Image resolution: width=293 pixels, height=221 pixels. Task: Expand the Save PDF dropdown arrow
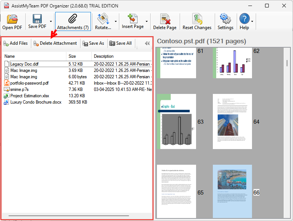pyautogui.click(x=50, y=22)
